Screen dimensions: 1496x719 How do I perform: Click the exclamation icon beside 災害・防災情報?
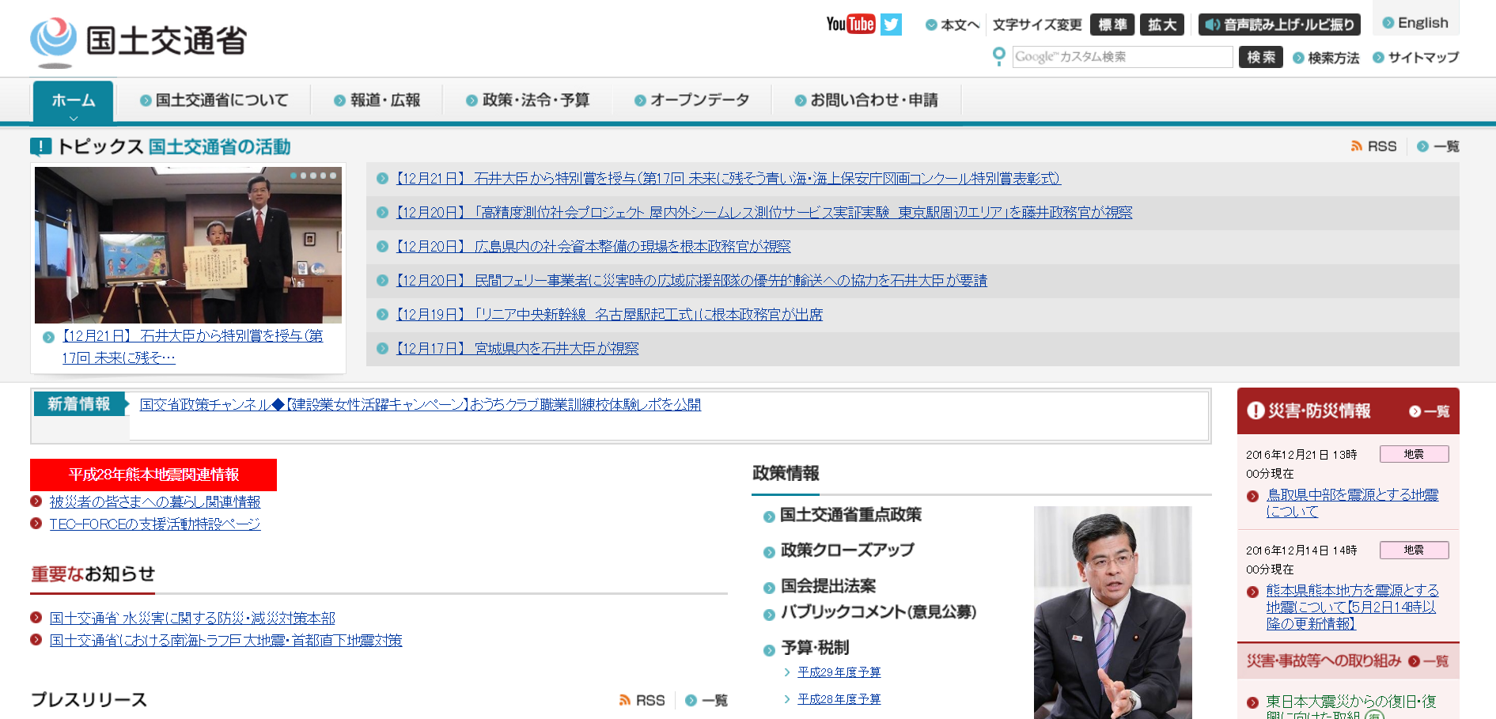pyautogui.click(x=1256, y=411)
